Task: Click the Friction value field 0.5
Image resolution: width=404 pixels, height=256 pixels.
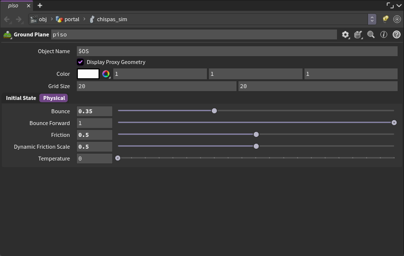Action: point(95,135)
